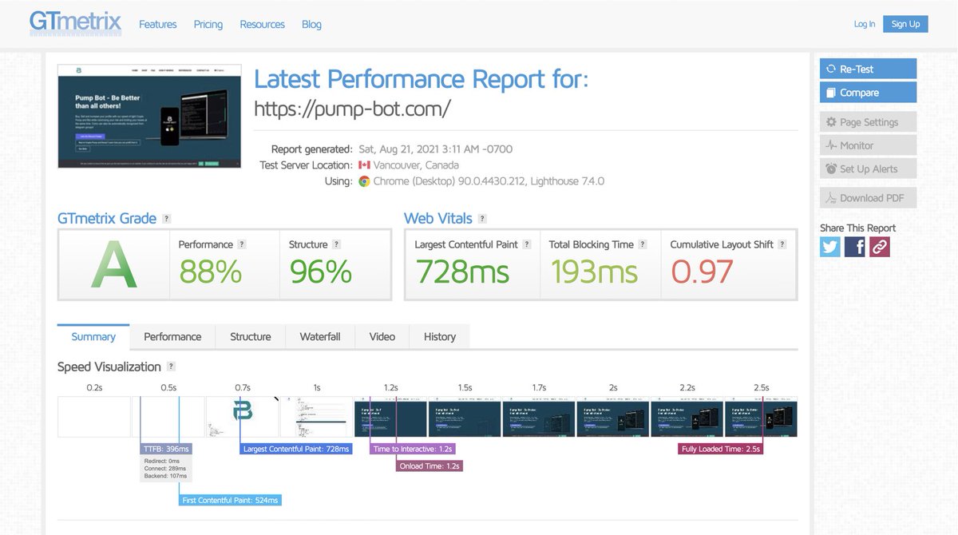Click the 193ms blocking time value
958x535 pixels.
coord(594,272)
